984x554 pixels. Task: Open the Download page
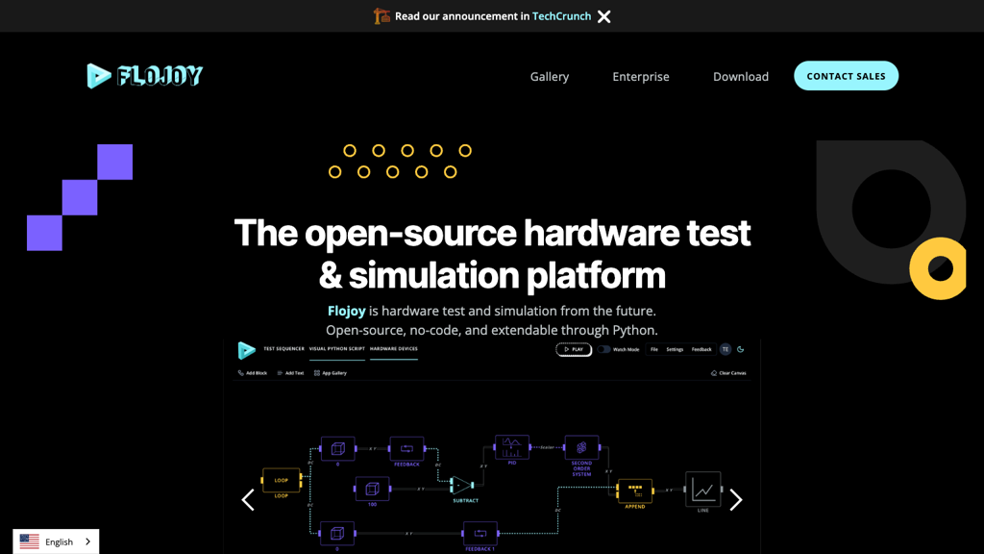740,77
